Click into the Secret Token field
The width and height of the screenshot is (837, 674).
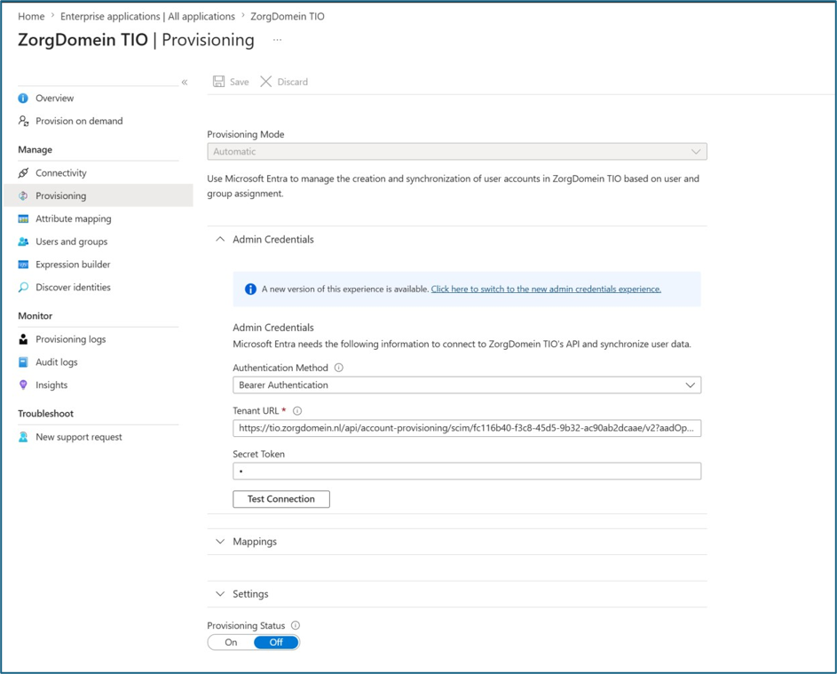tap(467, 471)
